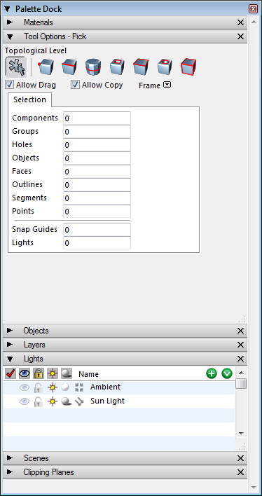This screenshot has width=262, height=496.
Task: Click the Objects count field
Action: tap(97, 158)
